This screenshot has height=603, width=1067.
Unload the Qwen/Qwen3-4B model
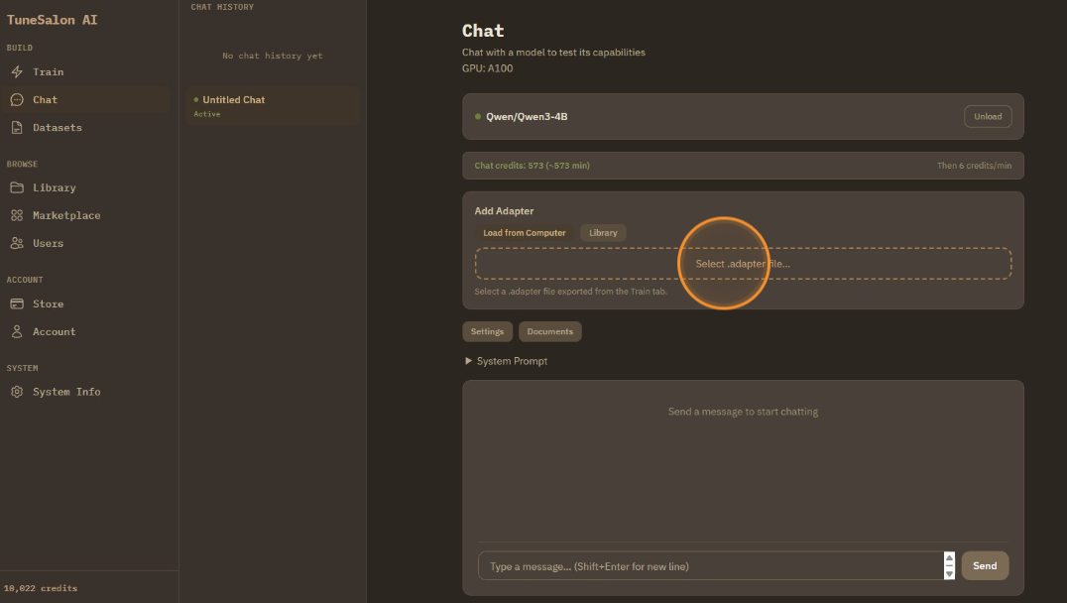(x=988, y=116)
